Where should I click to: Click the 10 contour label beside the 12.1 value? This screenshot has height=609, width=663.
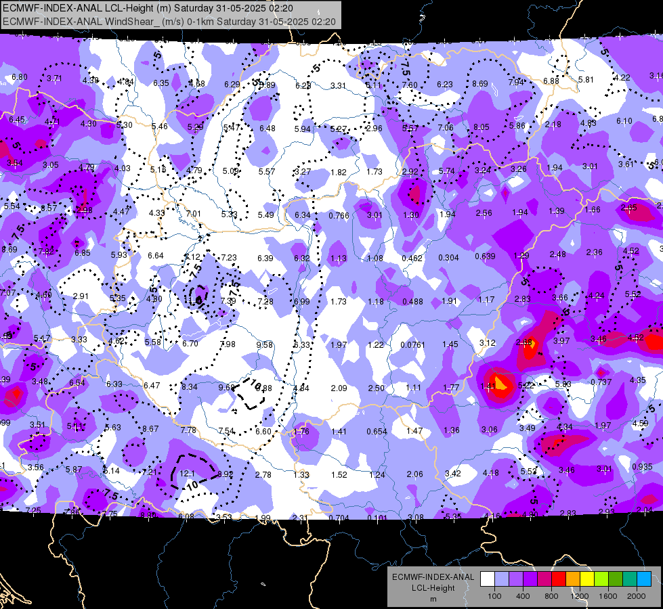click(x=192, y=485)
